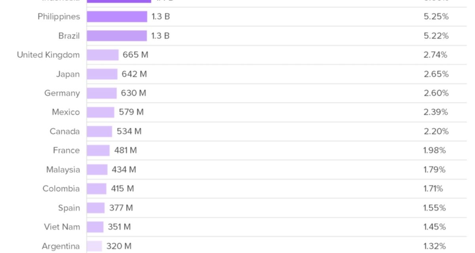The height and width of the screenshot is (253, 475).
Task: Select the 665 M United Kingdom value
Action: (x=135, y=55)
